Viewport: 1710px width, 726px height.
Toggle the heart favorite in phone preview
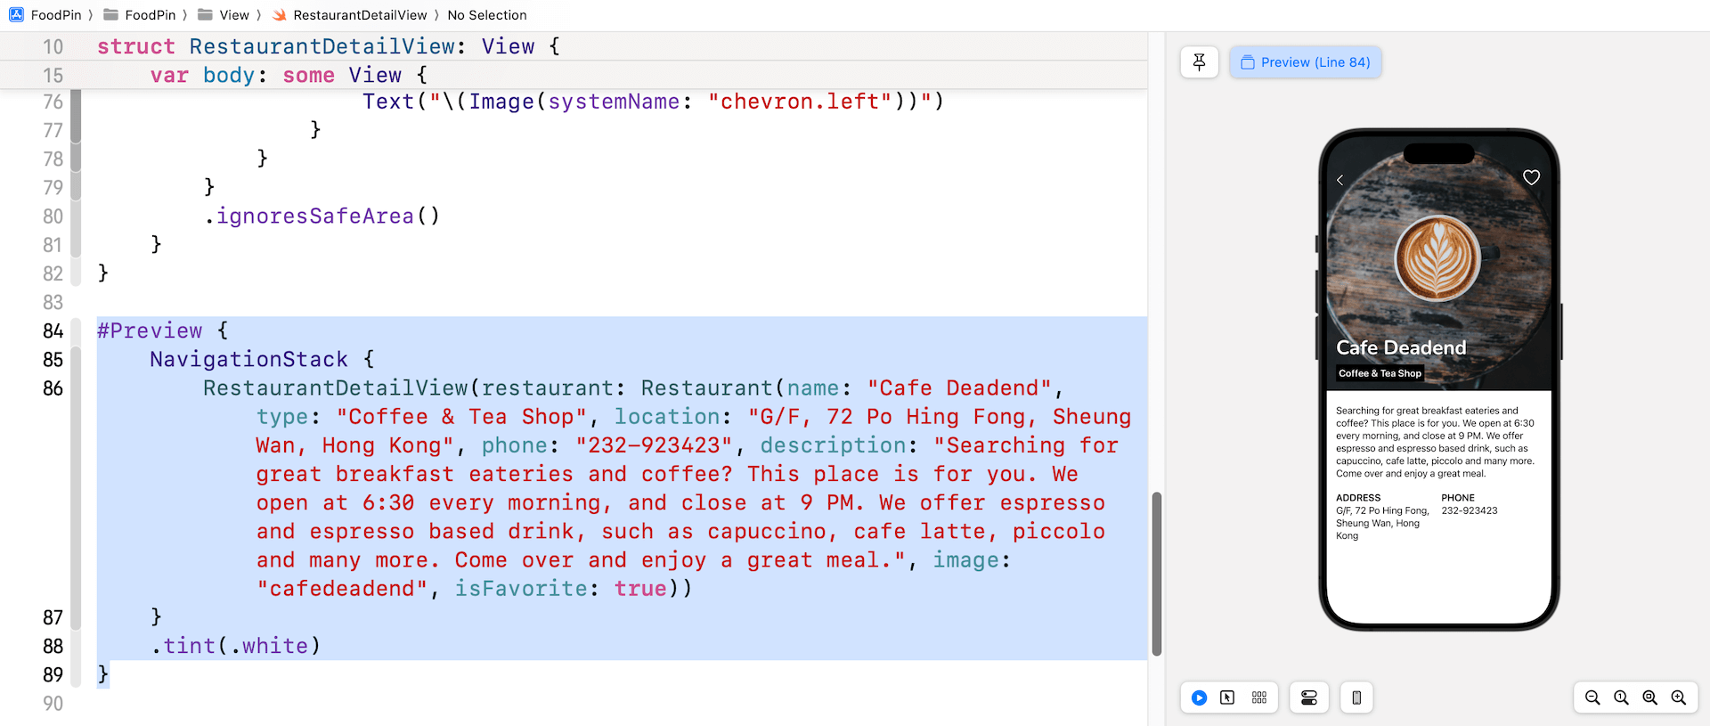pyautogui.click(x=1531, y=177)
